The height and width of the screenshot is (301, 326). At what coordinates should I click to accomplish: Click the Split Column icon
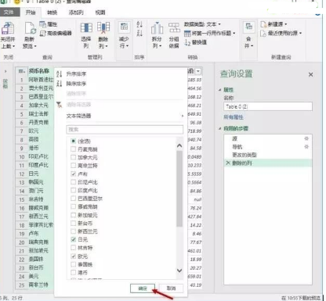(x=157, y=28)
